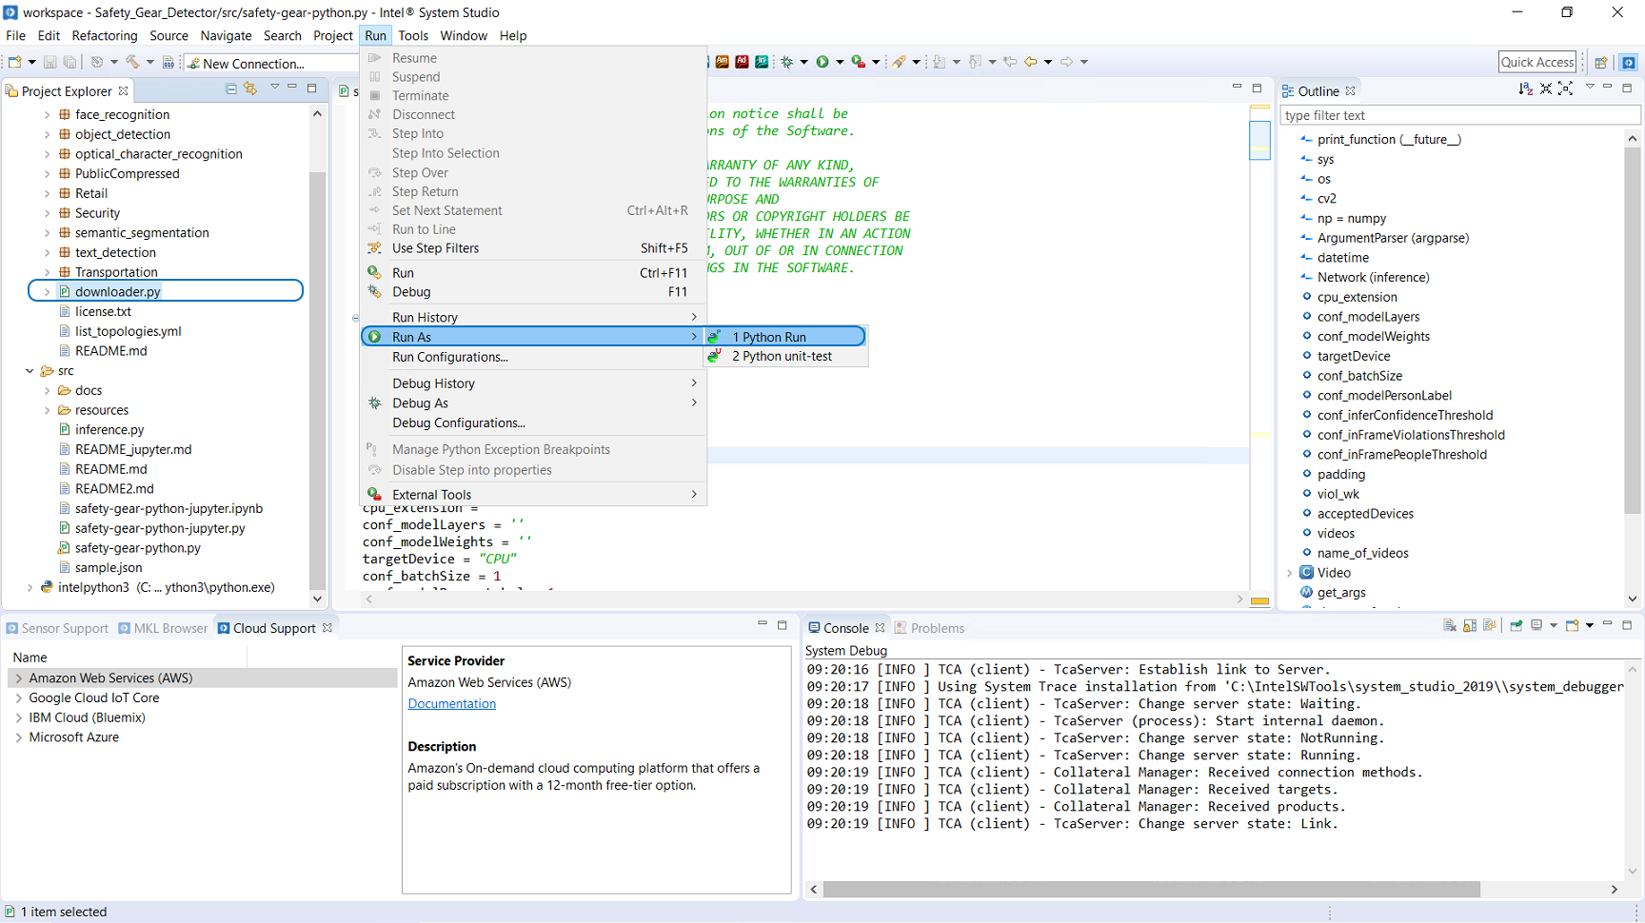Click the red Ad toolbar icon

742,62
